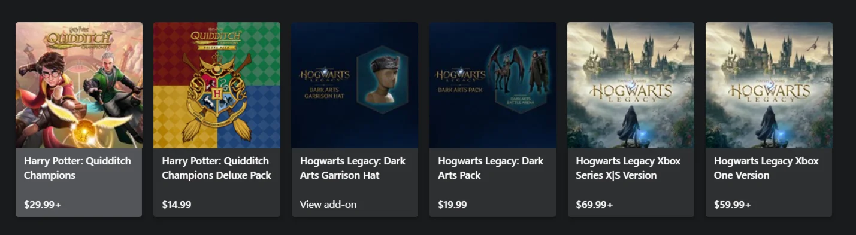Select the $69.99+ Xbox Series X|S price

coord(594,205)
